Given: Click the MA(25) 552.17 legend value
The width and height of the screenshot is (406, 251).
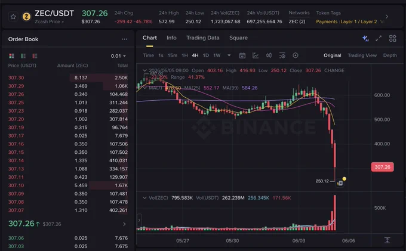Looking at the screenshot, I should pos(211,88).
